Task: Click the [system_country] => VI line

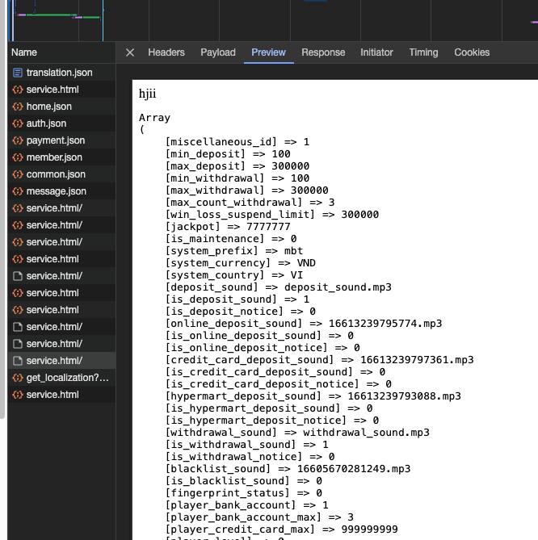Action: (x=234, y=274)
